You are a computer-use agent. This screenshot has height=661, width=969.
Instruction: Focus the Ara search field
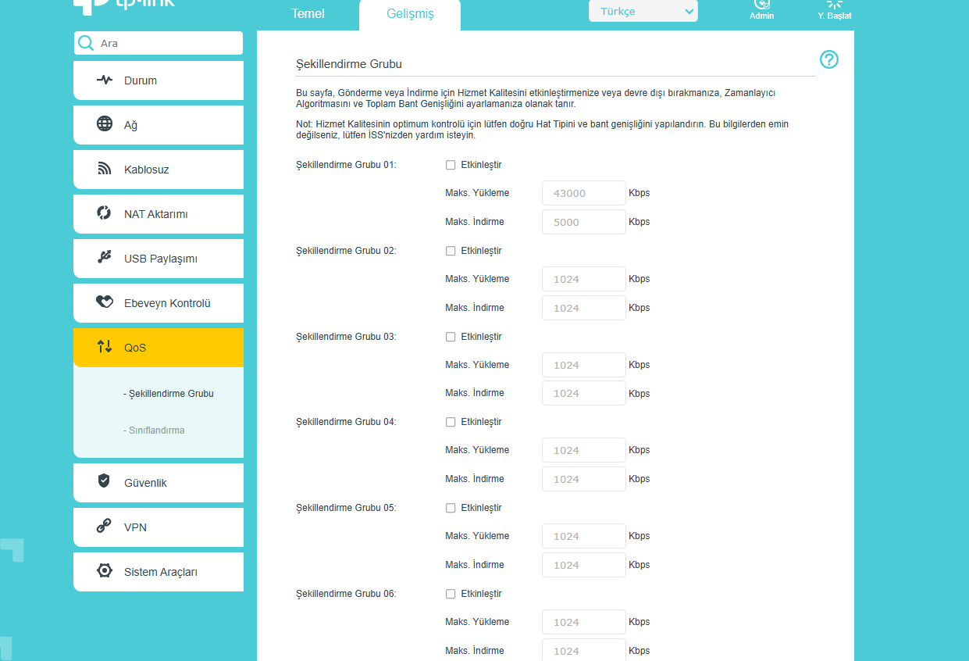[x=159, y=43]
